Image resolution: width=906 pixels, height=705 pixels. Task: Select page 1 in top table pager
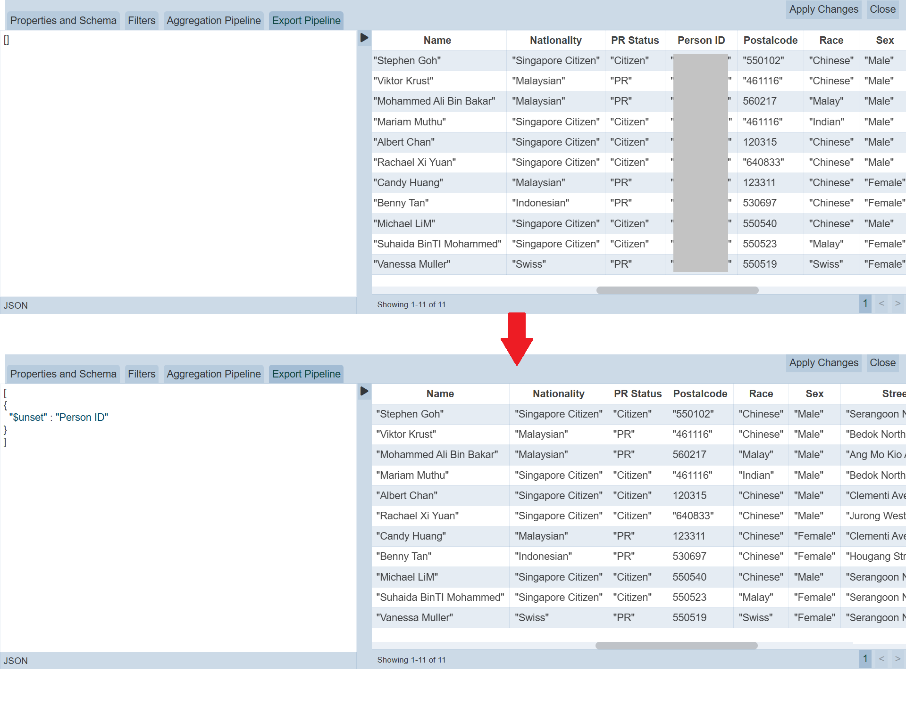tap(865, 304)
